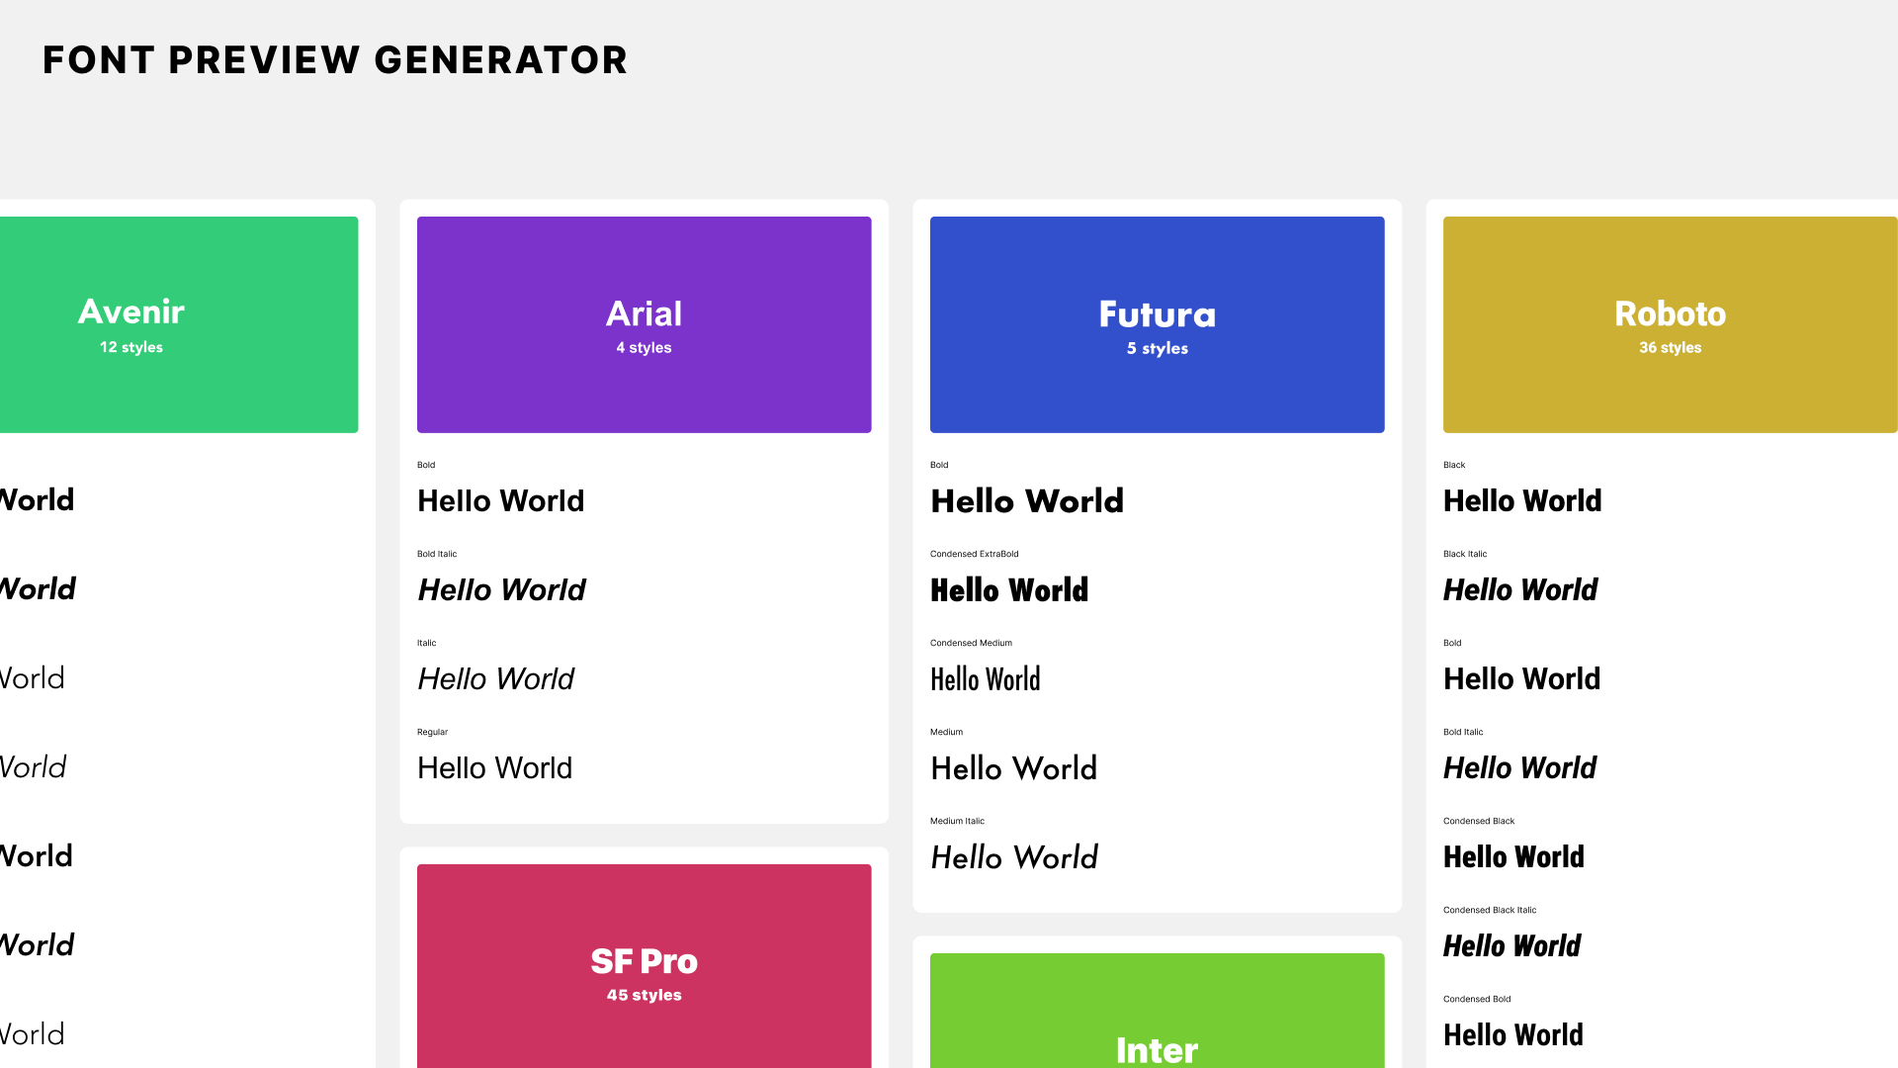This screenshot has width=1898, height=1068.
Task: Click the 'Medium Italic' style label in Futura
Action: coord(957,821)
